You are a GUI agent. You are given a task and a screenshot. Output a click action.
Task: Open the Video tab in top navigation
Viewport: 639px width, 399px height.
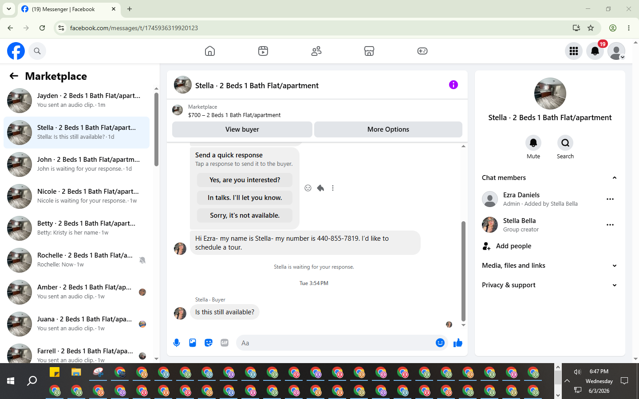point(263,51)
